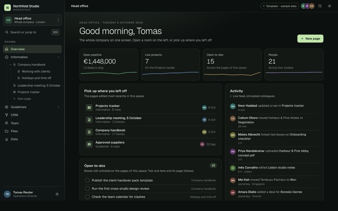Click Mei Koh's MK avatar in Activity

[233, 180]
